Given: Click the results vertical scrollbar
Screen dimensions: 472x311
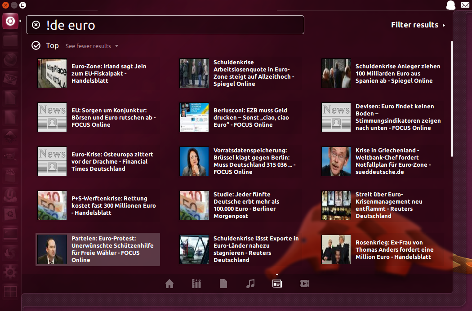Looking at the screenshot, I should pyautogui.click(x=452, y=99).
